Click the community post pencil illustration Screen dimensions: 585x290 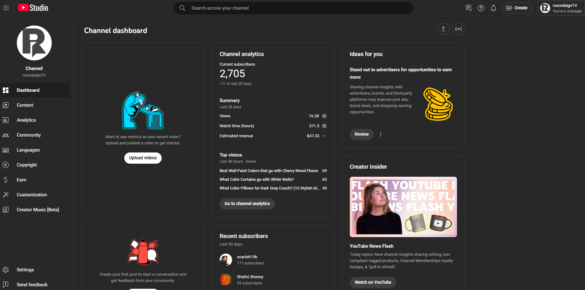[143, 251]
